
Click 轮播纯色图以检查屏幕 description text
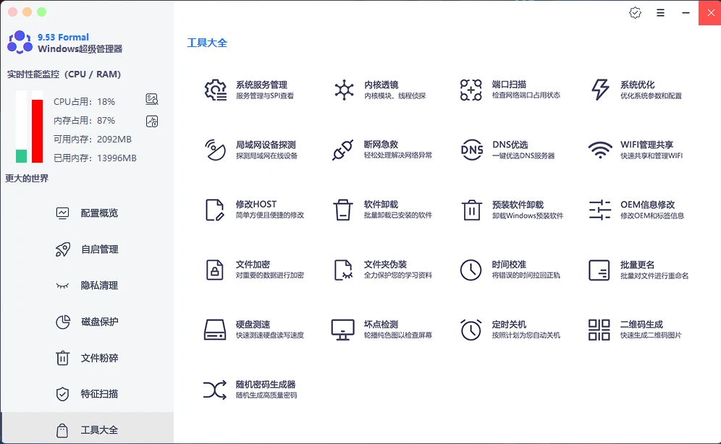tap(398, 336)
